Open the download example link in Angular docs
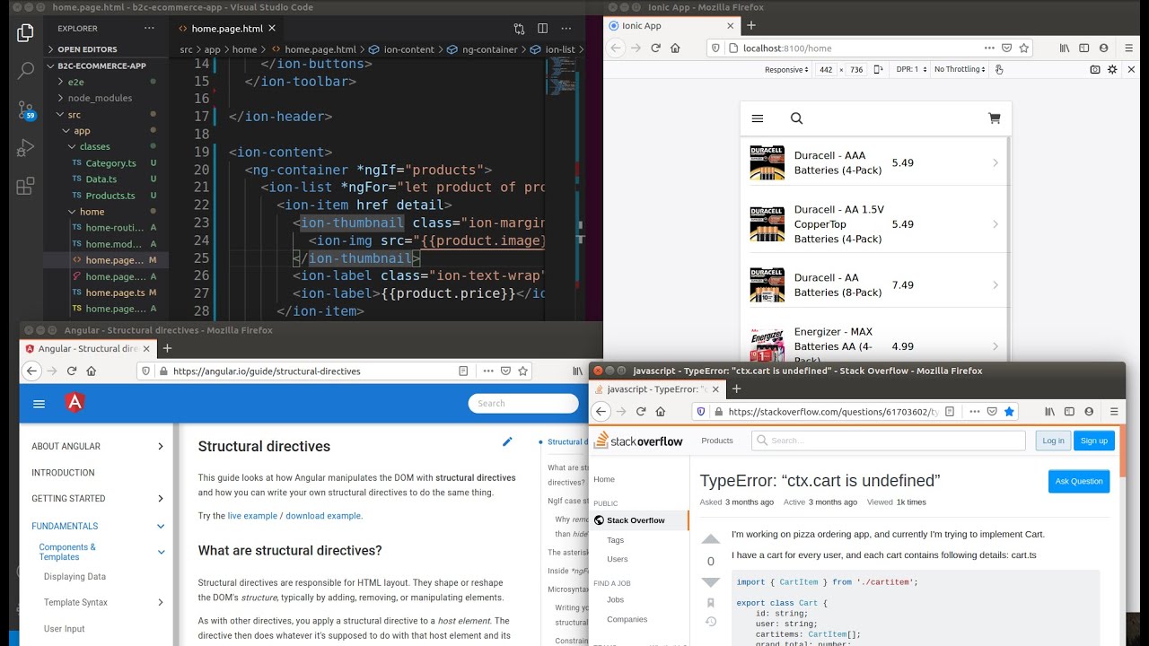Image resolution: width=1149 pixels, height=646 pixels. tap(324, 516)
